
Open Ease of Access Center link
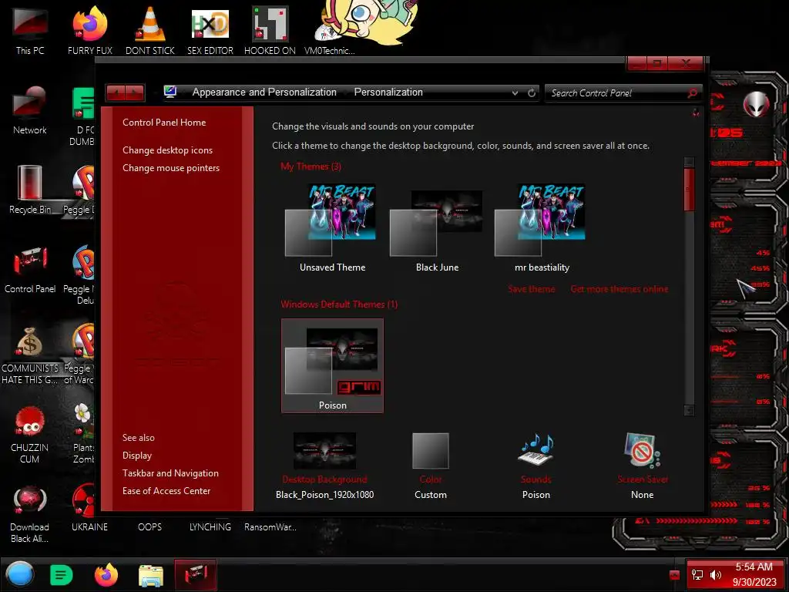166,491
